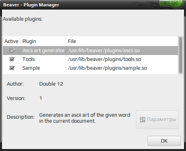Sort list by File column header
Screen dimensions: 186x151
(122, 41)
